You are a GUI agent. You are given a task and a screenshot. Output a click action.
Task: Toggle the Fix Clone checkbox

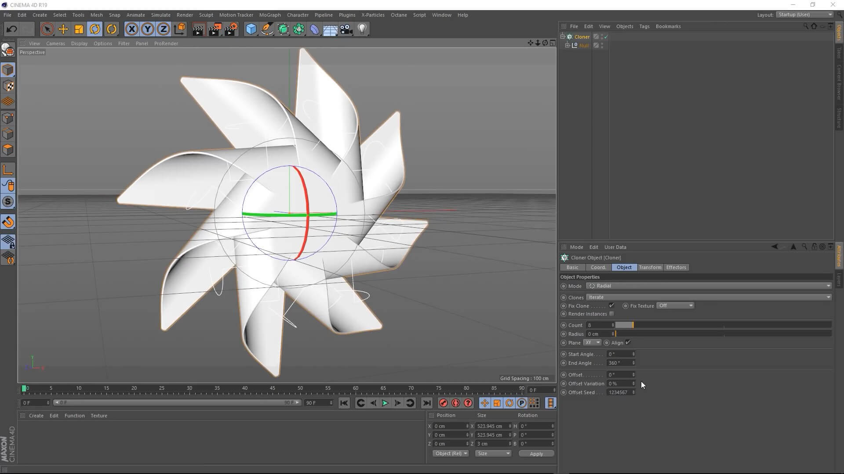(611, 305)
